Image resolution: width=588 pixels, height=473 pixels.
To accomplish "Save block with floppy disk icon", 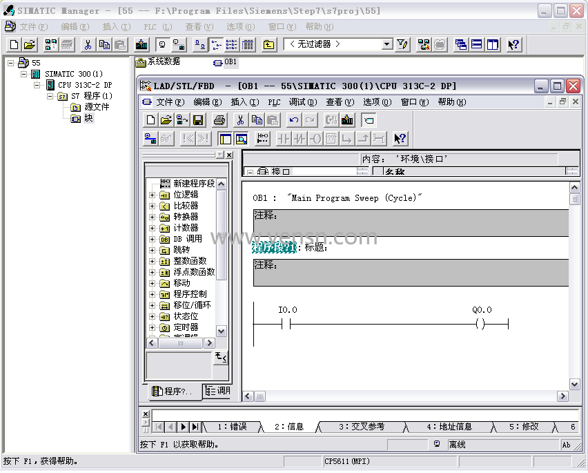I will (198, 120).
